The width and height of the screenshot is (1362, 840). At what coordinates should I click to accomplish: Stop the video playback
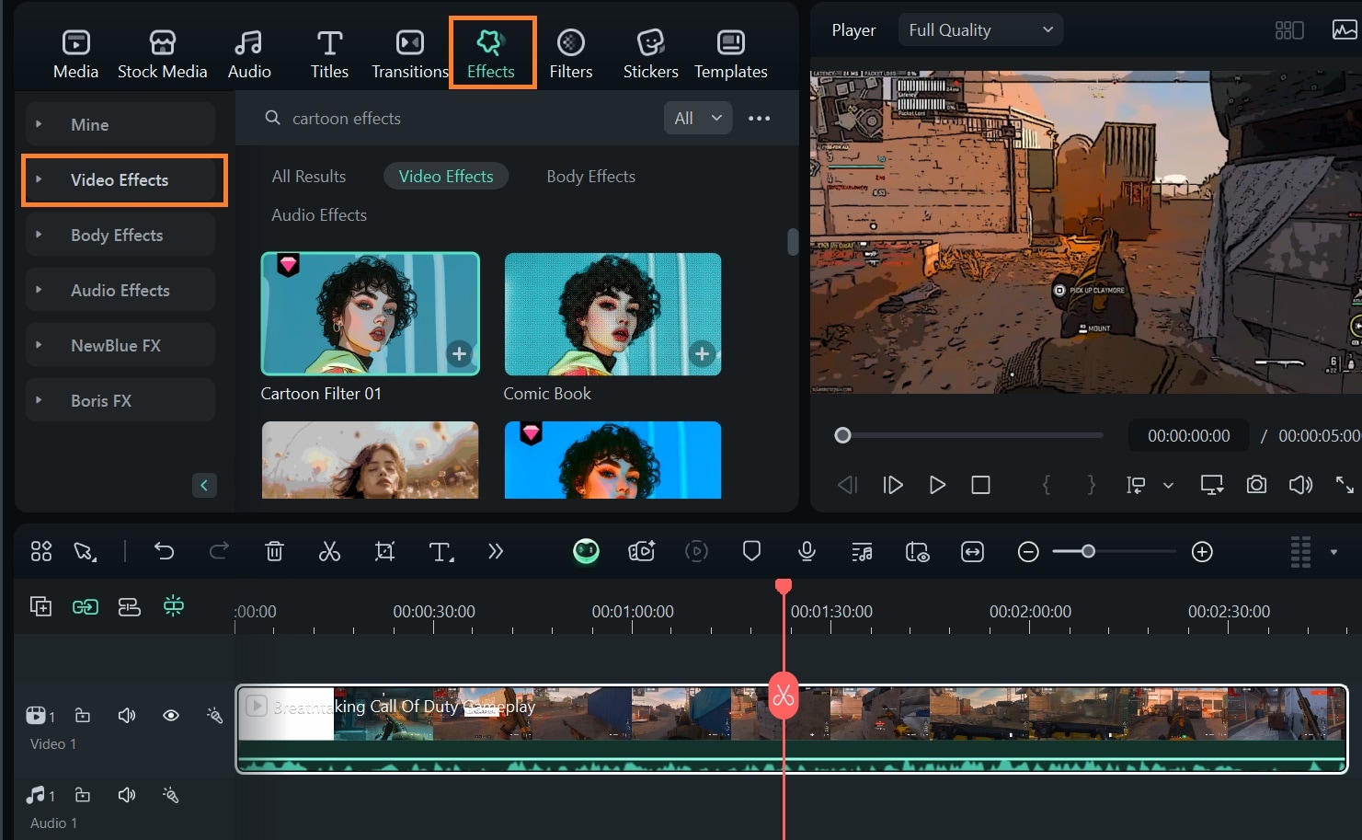coord(981,485)
